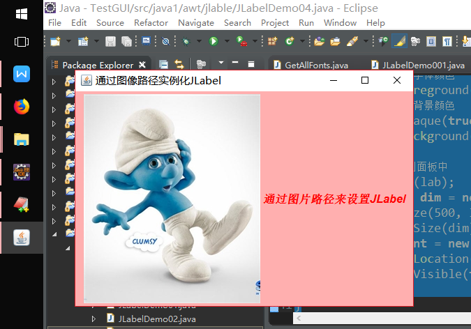Viewport: 471px width, 329px height.
Task: Open the New Java Class dropdown arrow
Action: [302, 41]
